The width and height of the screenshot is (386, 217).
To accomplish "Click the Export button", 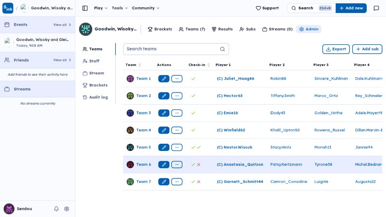I will coord(336,49).
